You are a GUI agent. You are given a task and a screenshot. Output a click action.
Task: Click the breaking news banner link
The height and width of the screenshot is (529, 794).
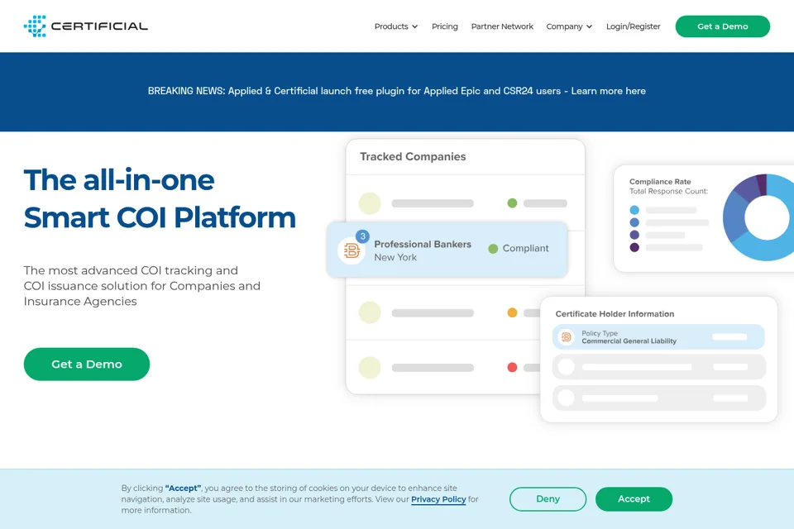coord(396,91)
